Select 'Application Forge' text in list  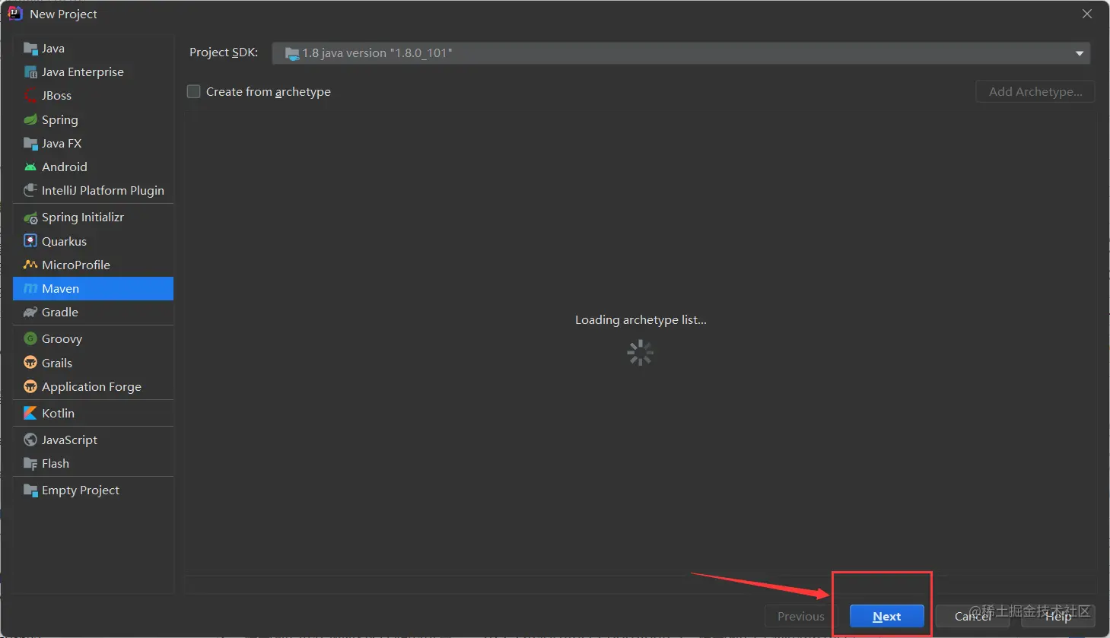pyautogui.click(x=91, y=386)
